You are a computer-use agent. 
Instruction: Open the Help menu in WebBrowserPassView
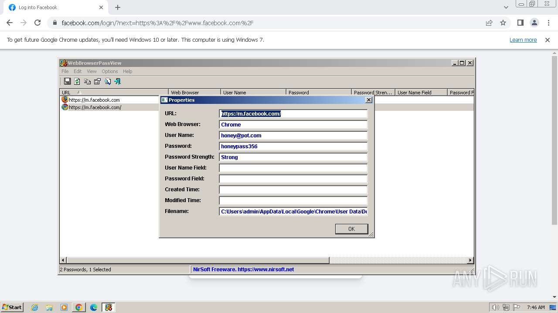point(127,71)
